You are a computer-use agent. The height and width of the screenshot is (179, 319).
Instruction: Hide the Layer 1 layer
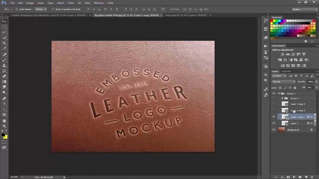click(x=274, y=123)
